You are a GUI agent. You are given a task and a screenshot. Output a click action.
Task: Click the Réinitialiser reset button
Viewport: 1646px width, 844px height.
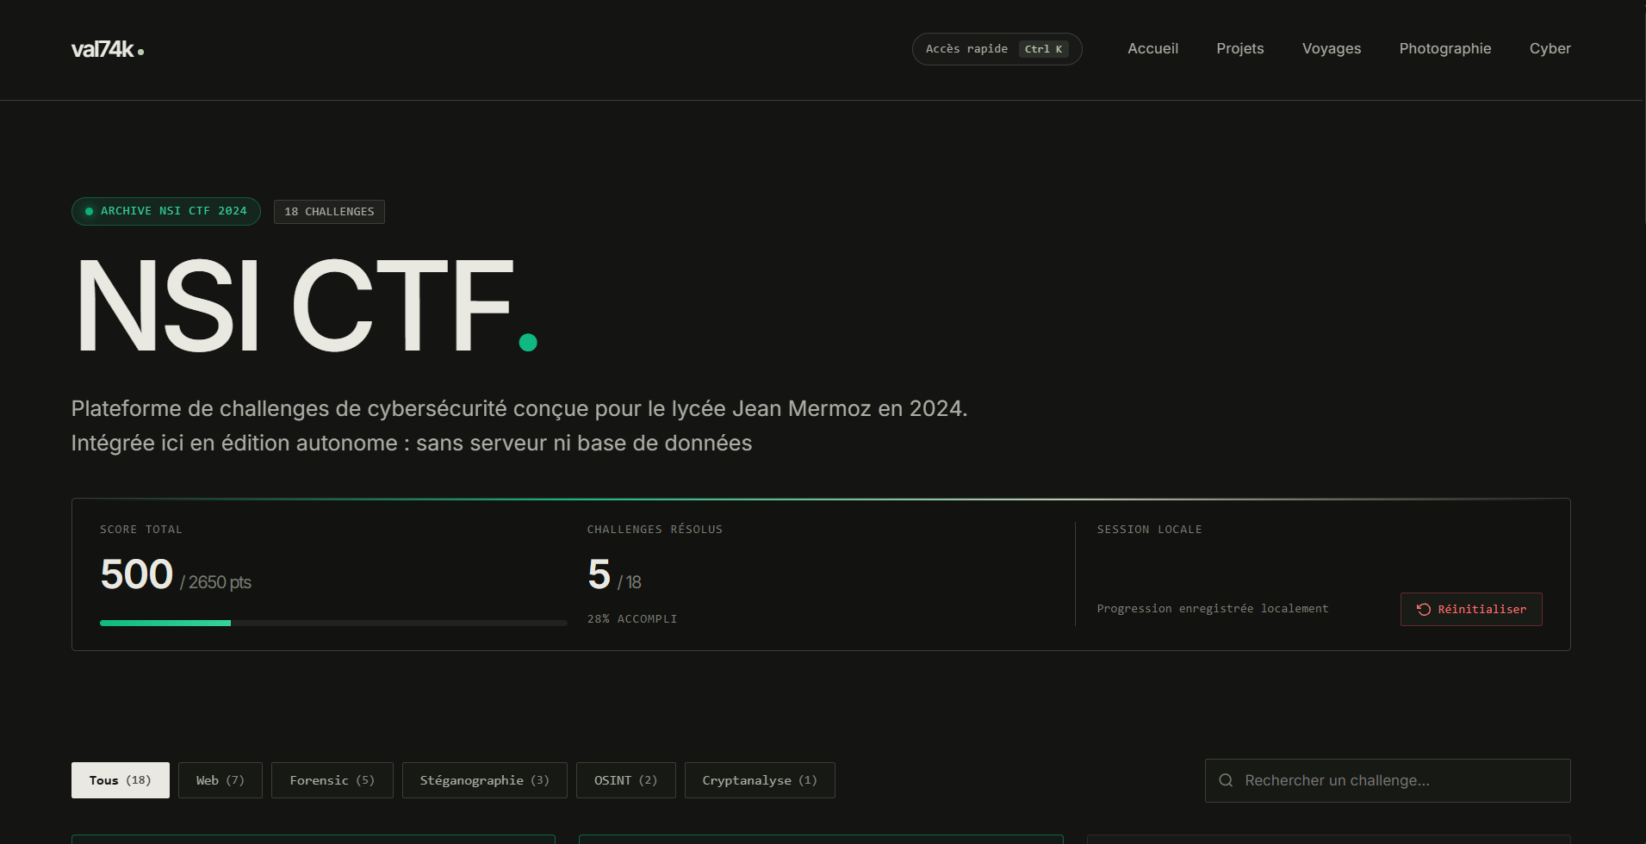[x=1470, y=609]
